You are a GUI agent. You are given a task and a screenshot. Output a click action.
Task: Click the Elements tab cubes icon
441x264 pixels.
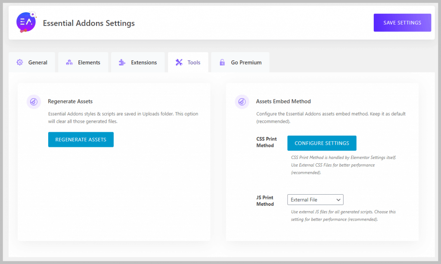69,62
